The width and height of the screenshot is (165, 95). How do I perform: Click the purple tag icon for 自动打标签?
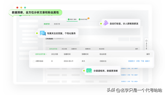(x=106, y=23)
